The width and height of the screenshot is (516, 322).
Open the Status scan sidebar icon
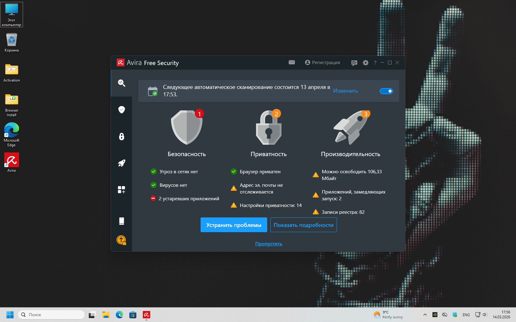click(122, 83)
